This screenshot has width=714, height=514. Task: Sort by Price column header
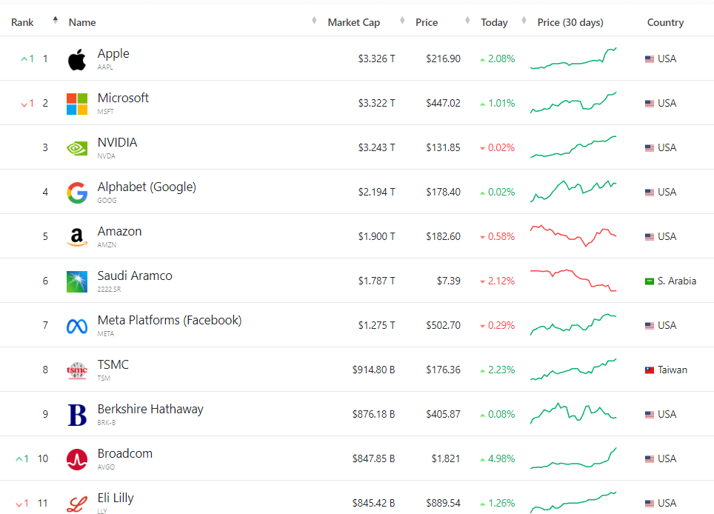pos(427,22)
